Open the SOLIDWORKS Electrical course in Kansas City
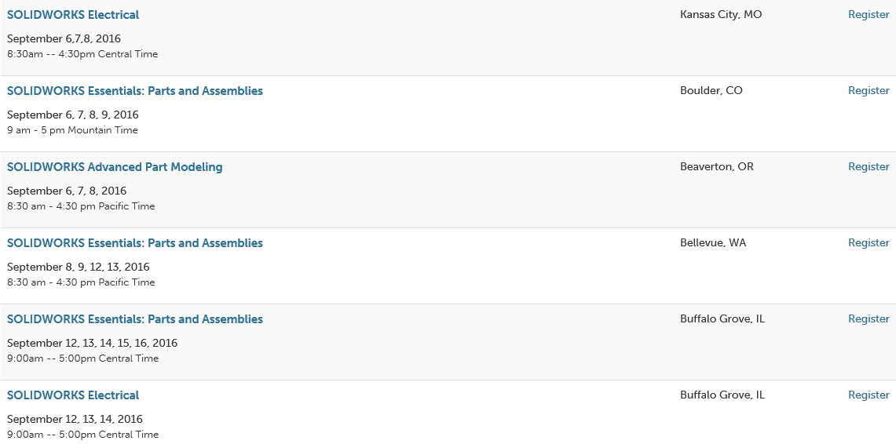 click(x=73, y=15)
